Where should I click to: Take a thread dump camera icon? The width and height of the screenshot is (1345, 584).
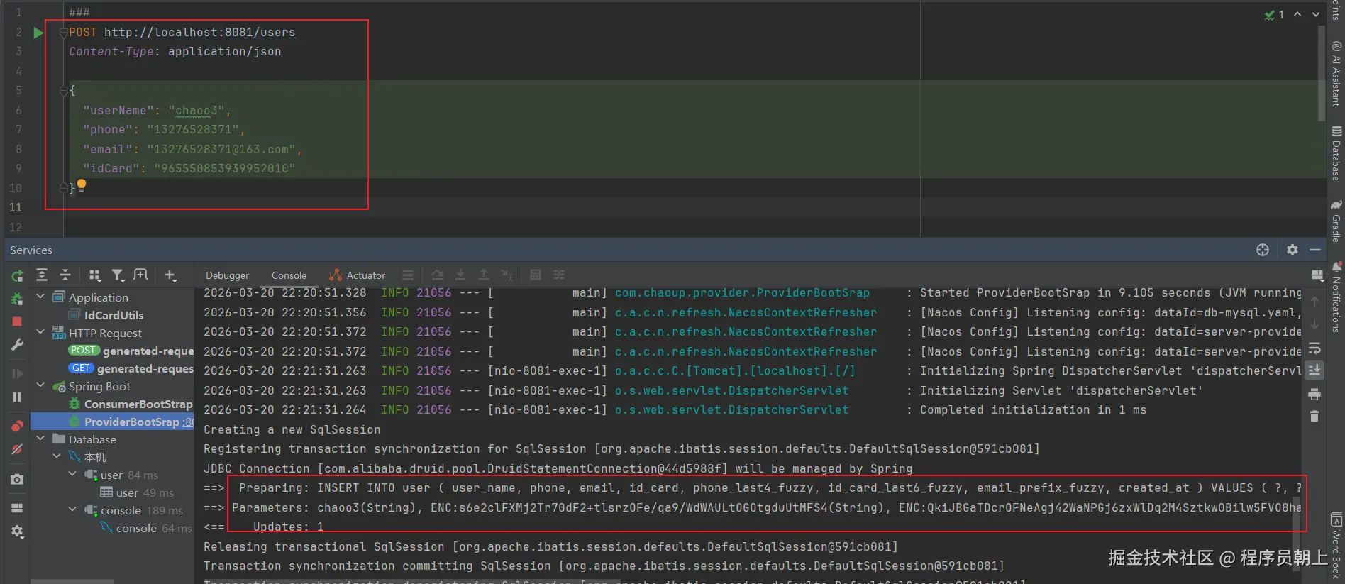17,480
